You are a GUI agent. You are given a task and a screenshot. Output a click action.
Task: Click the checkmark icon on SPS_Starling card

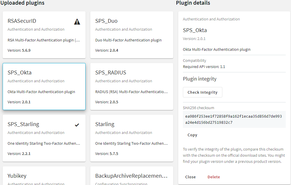[x=77, y=125]
